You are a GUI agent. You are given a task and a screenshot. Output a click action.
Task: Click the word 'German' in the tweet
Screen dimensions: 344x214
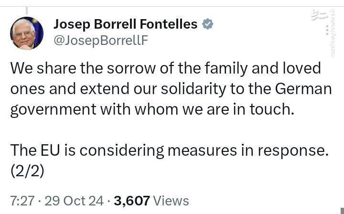(x=304, y=90)
